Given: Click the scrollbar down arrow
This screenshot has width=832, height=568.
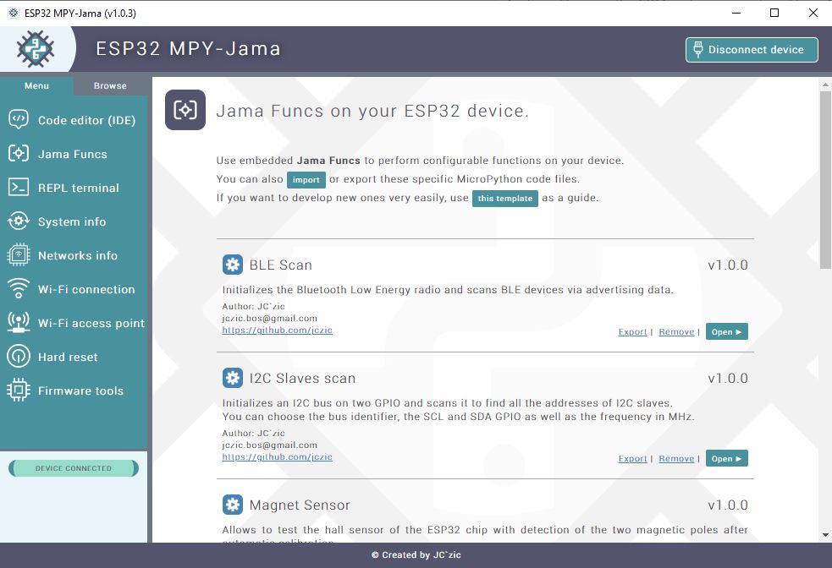Looking at the screenshot, I should coord(825,535).
